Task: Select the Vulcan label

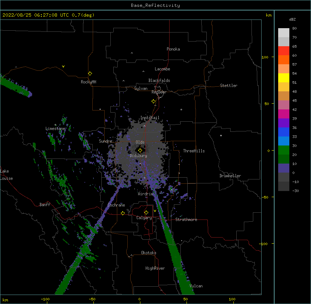Action: click(x=196, y=286)
